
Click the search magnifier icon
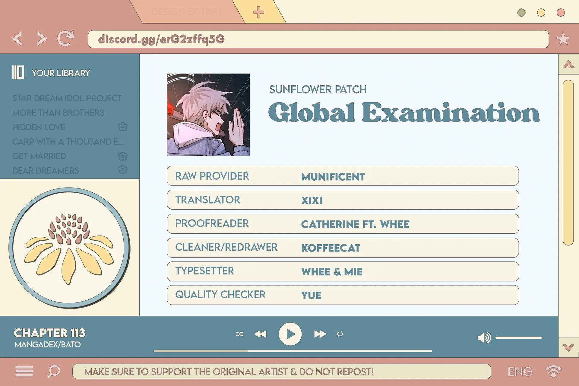[54, 371]
